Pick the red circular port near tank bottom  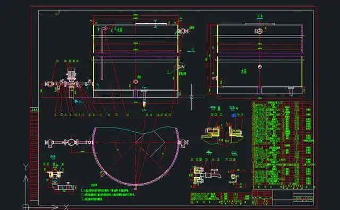135,81
